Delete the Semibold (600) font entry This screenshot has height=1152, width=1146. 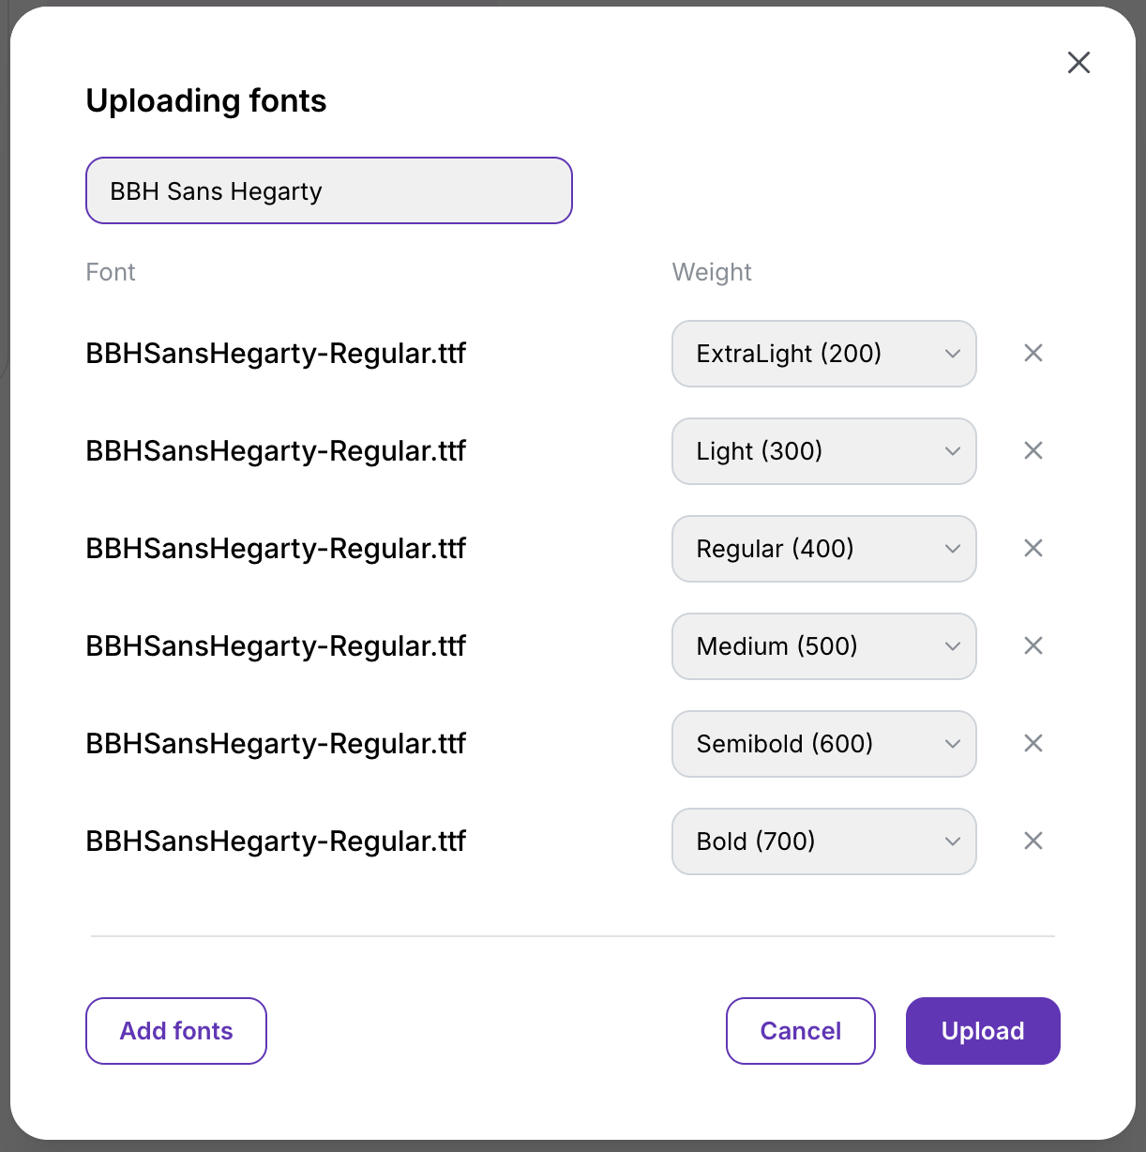tap(1033, 744)
